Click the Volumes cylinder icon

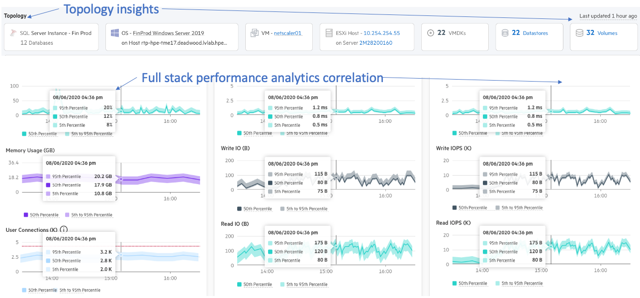[x=579, y=33]
